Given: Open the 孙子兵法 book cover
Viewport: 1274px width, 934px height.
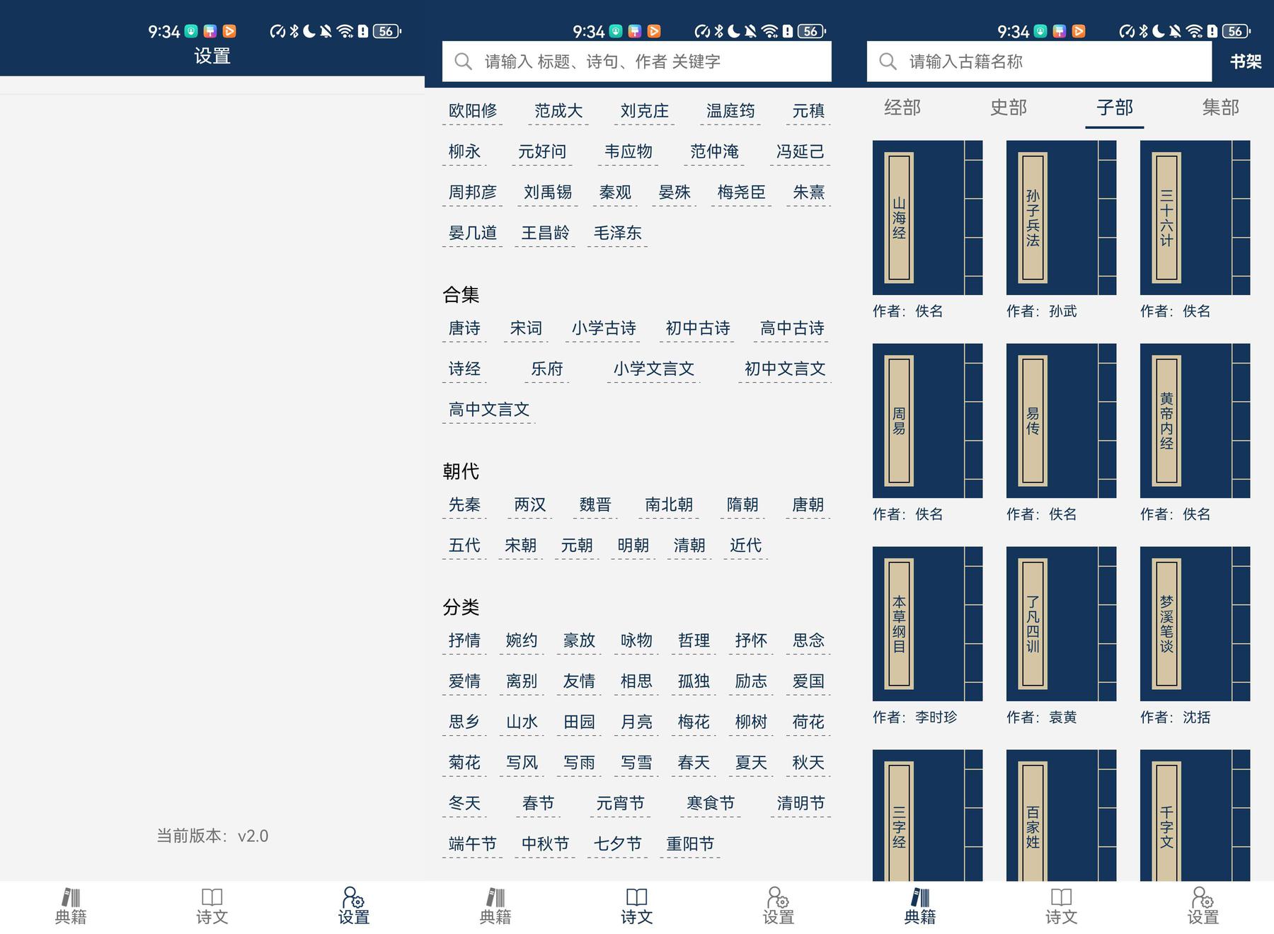Looking at the screenshot, I should coord(1061,218).
